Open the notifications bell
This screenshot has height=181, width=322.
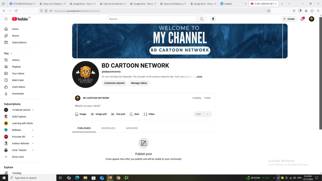tap(302, 19)
